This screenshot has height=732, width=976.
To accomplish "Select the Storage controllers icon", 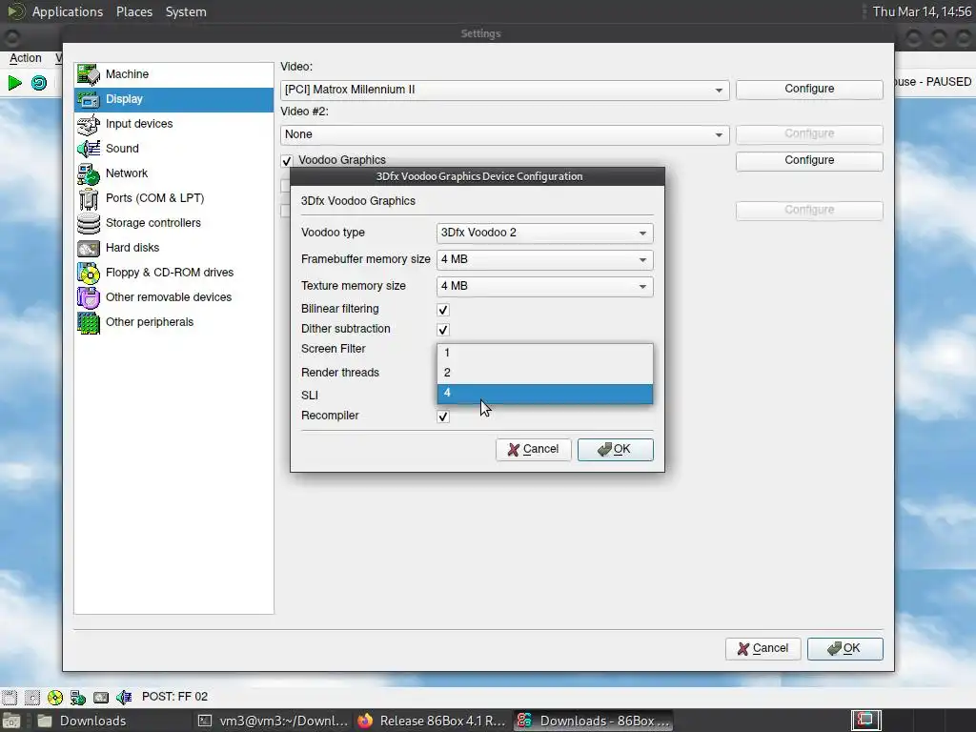I will tap(89, 223).
